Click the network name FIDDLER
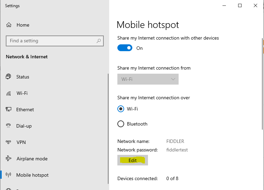The image size is (264, 190). pyautogui.click(x=175, y=141)
